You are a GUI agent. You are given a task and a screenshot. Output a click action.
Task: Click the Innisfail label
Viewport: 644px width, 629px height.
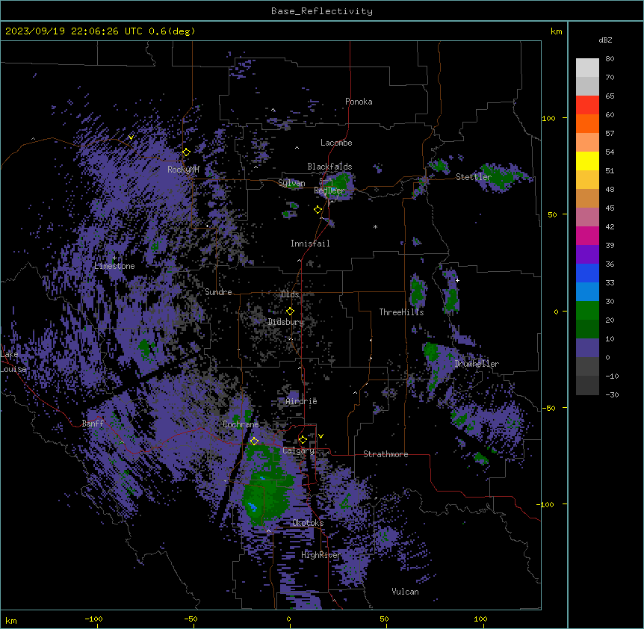tap(310, 244)
